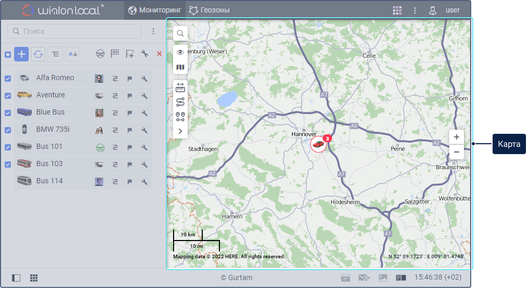The width and height of the screenshot is (527, 290).
Task: Open Bus 103 track icon
Action: [115, 165]
